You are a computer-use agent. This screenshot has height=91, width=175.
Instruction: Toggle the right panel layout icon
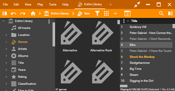[x=170, y=13]
